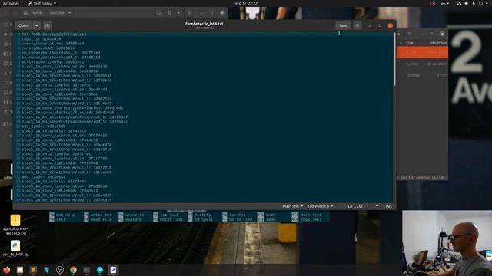Open Google Chrome from the dock

click(x=73, y=270)
